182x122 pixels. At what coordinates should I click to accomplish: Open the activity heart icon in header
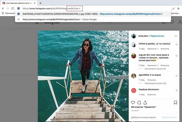(172, 22)
